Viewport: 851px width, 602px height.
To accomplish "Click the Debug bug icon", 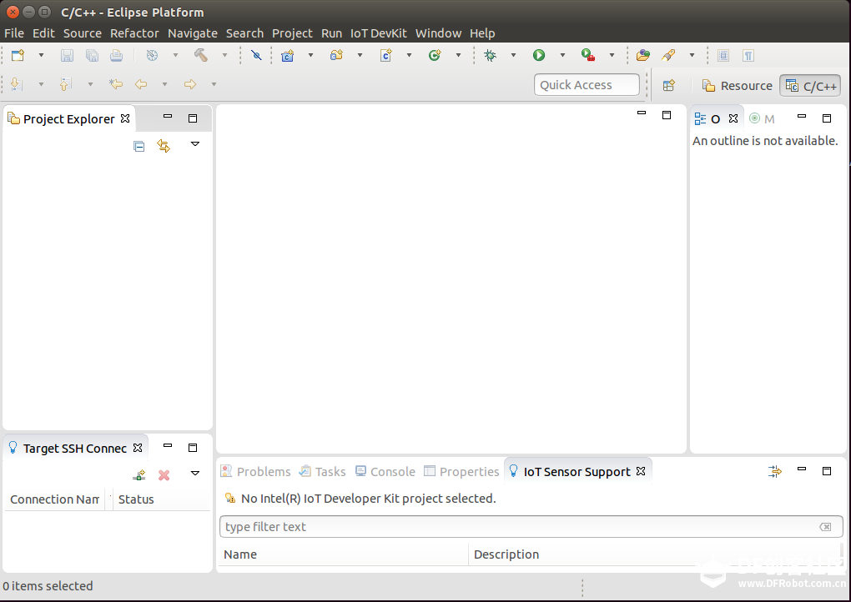I will point(490,55).
